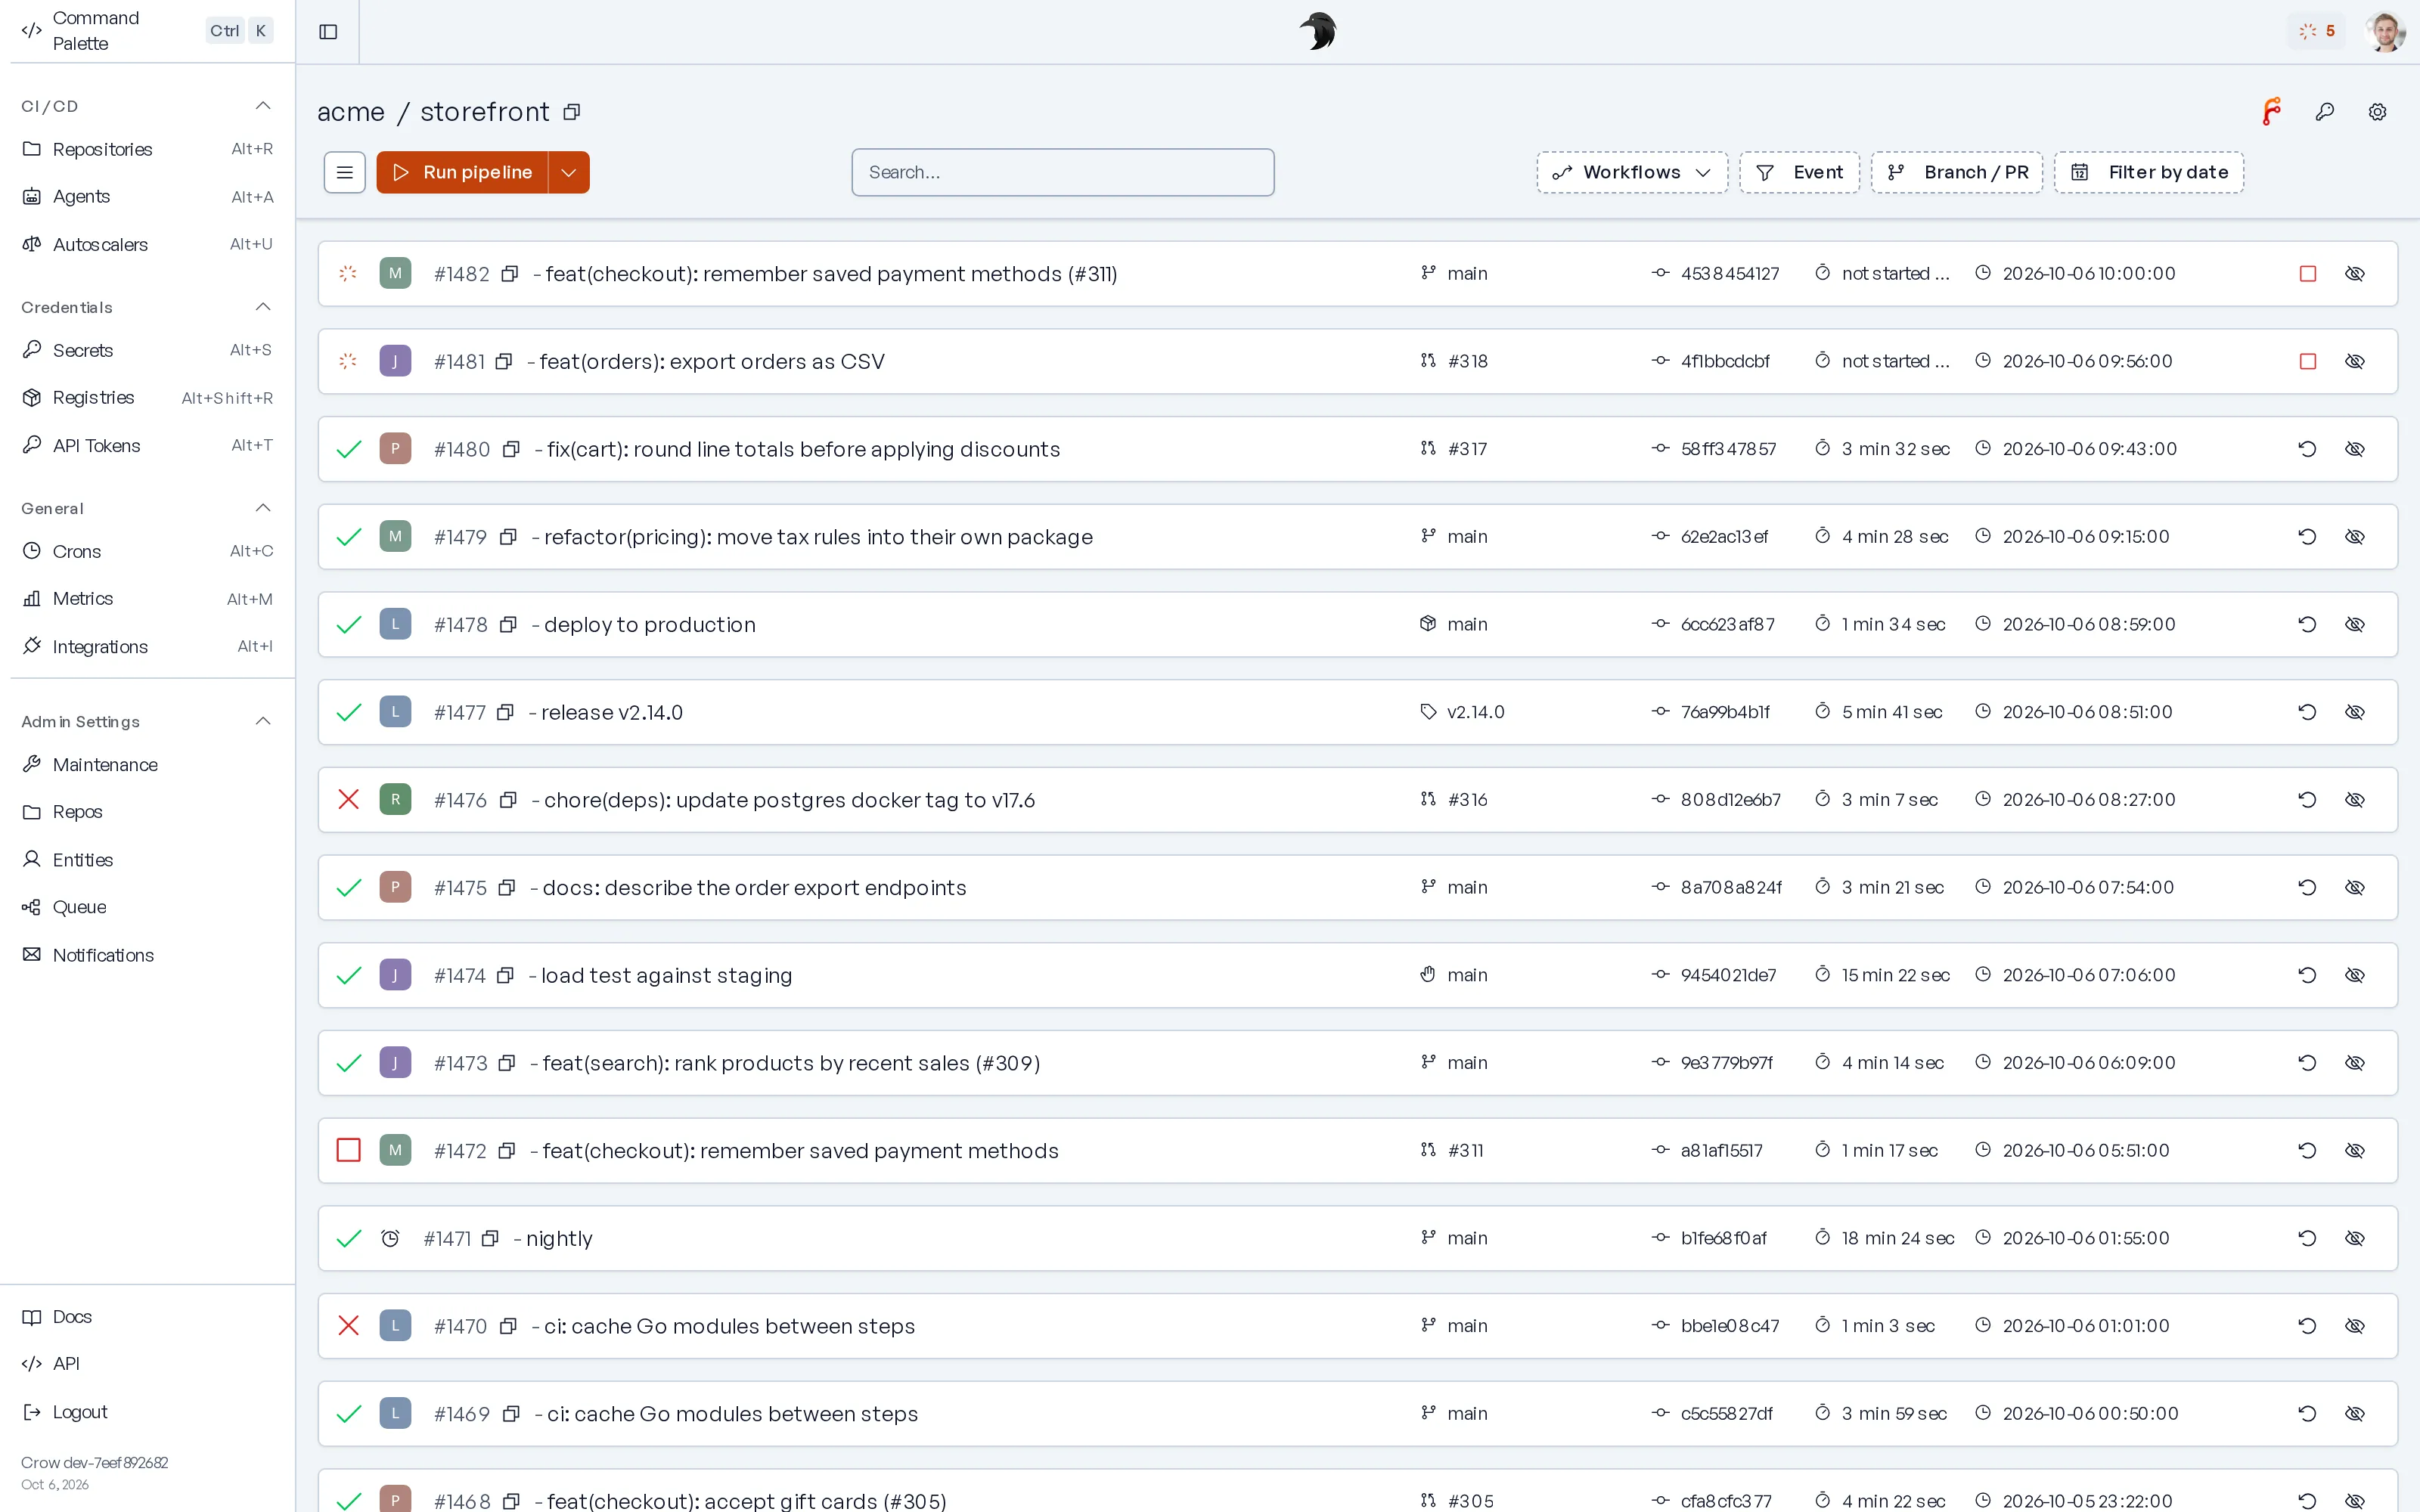
Task: Toggle visibility of pipeline #1478
Action: coord(2355,624)
